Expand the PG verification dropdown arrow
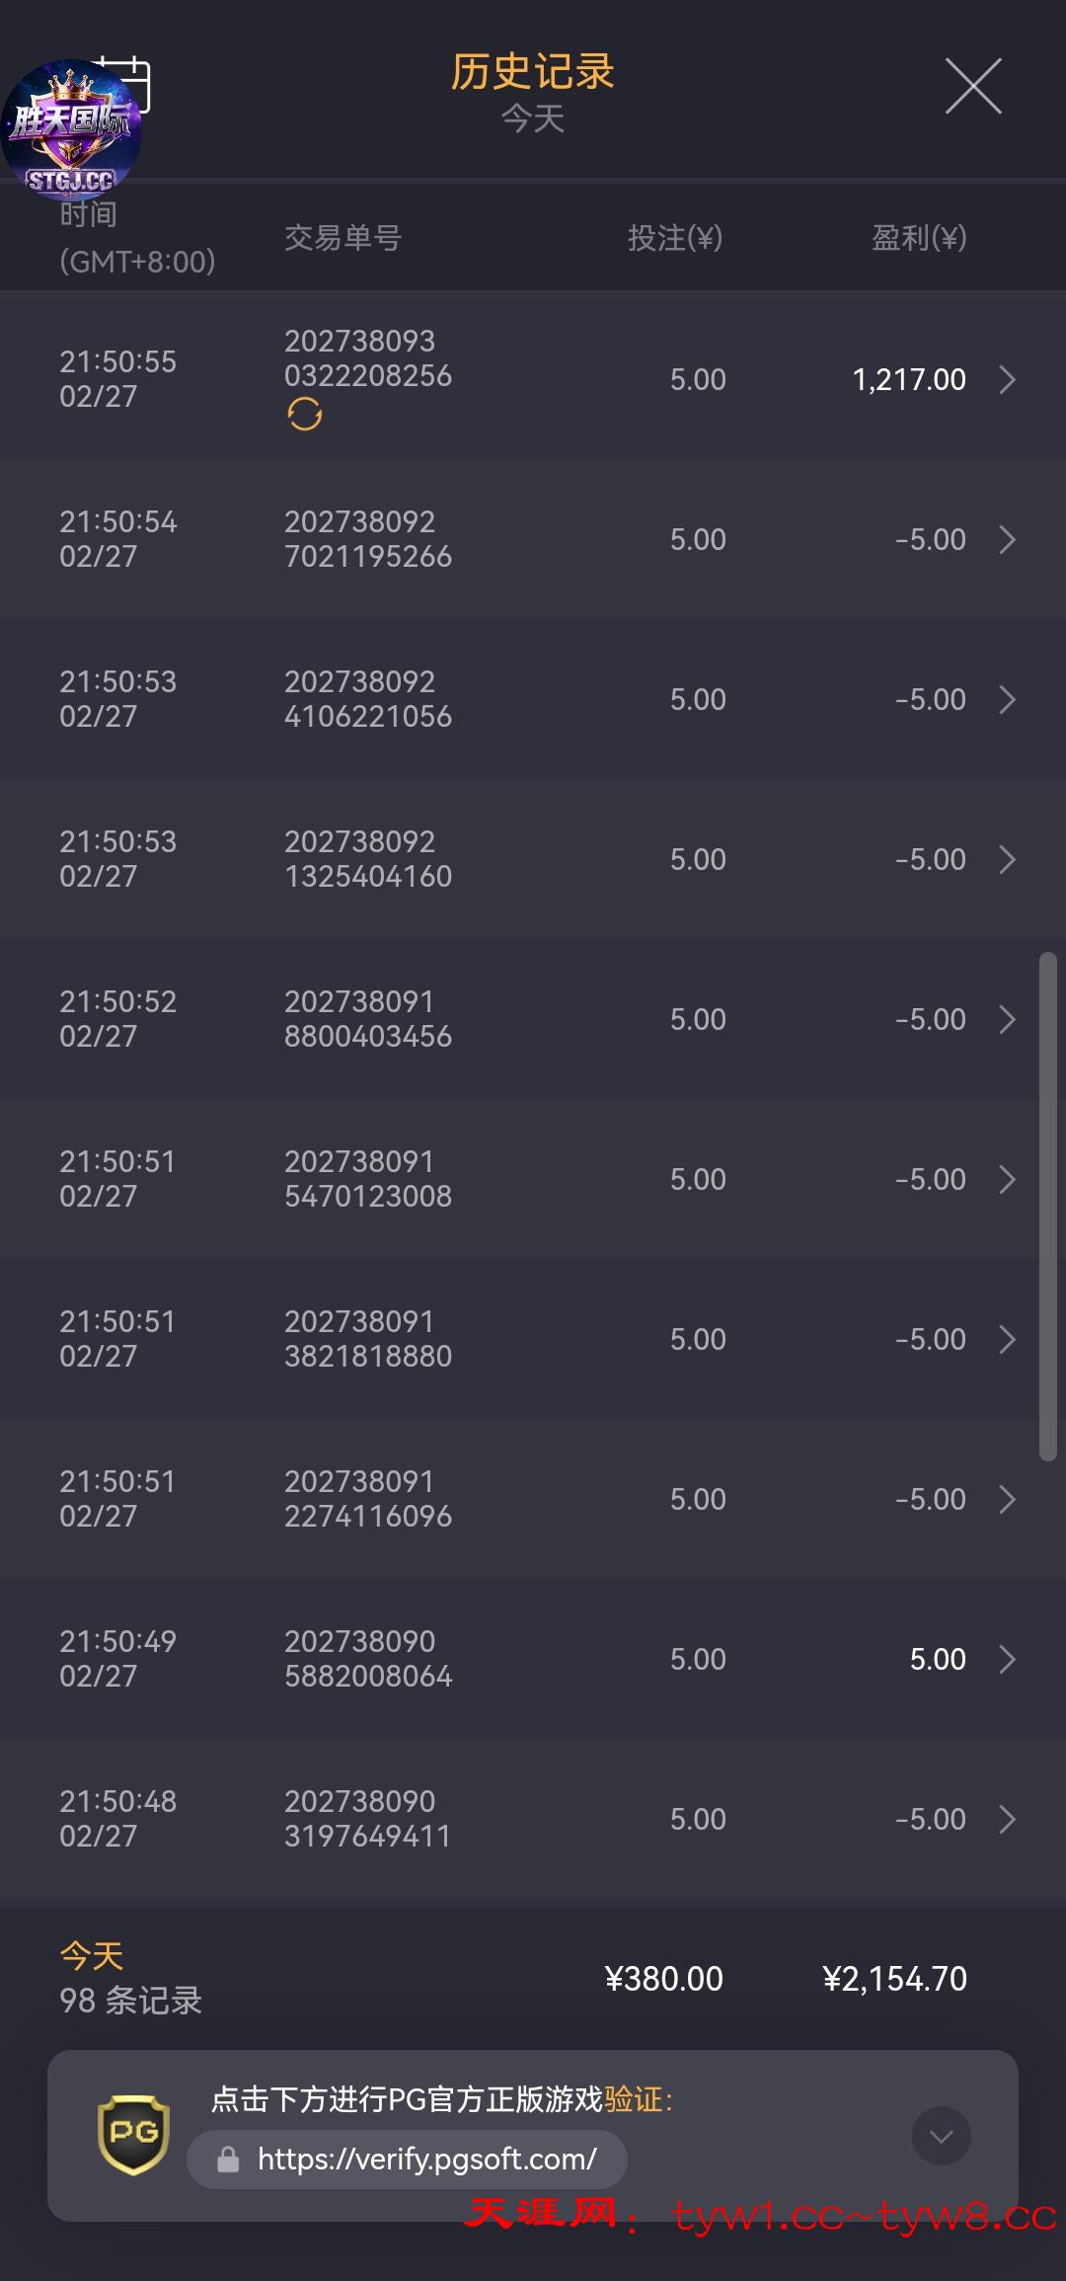 pyautogui.click(x=941, y=2136)
